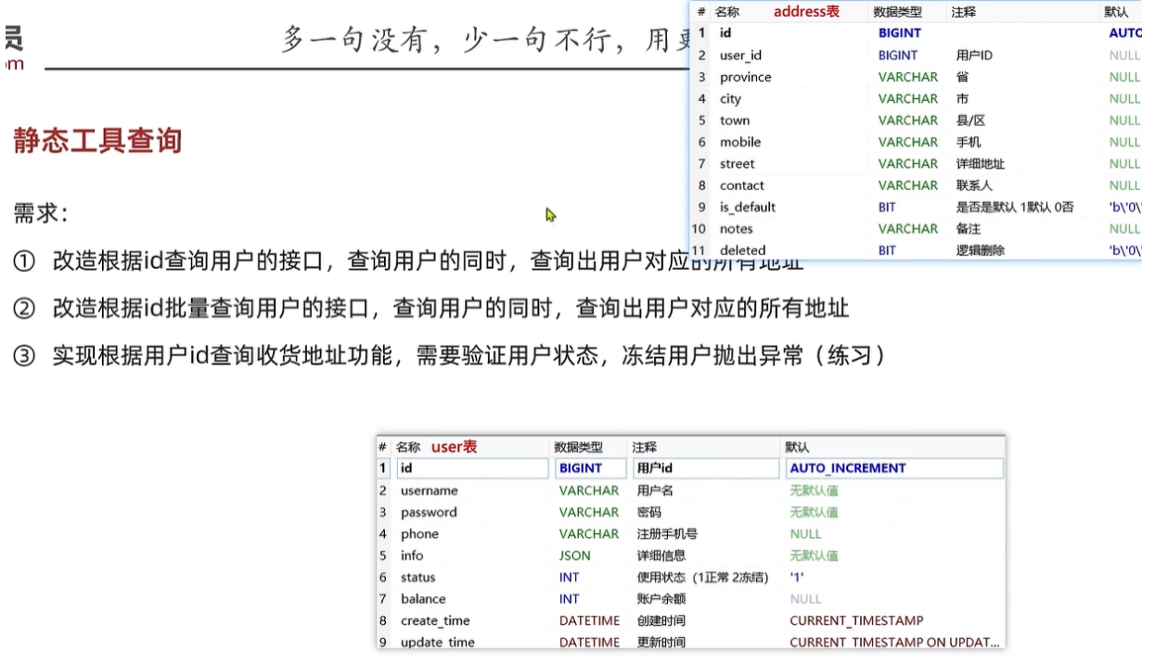This screenshot has height=663, width=1168.
Task: Click the circled number ② requirement marker
Action: click(x=23, y=309)
